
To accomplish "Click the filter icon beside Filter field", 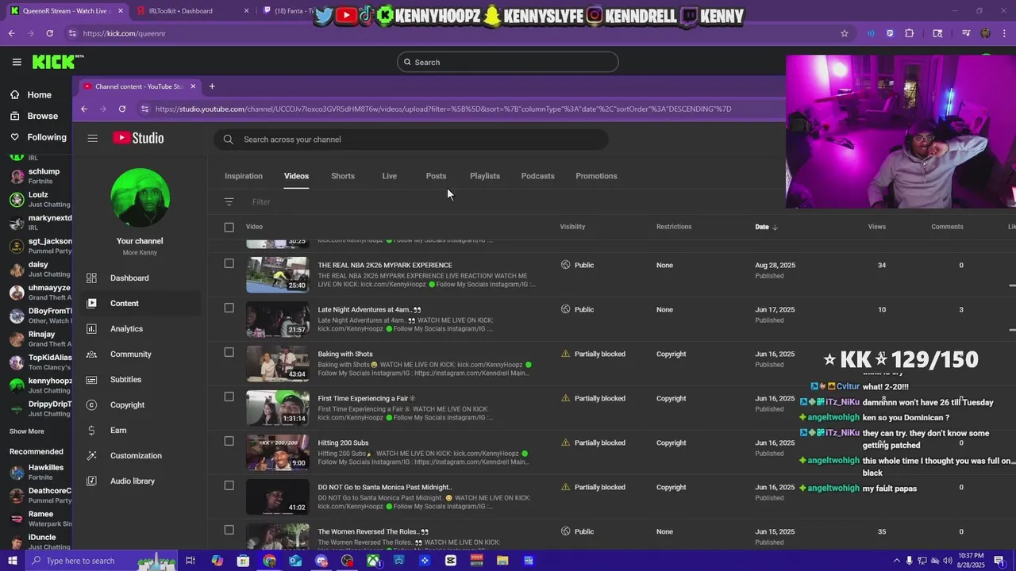I will pyautogui.click(x=229, y=202).
